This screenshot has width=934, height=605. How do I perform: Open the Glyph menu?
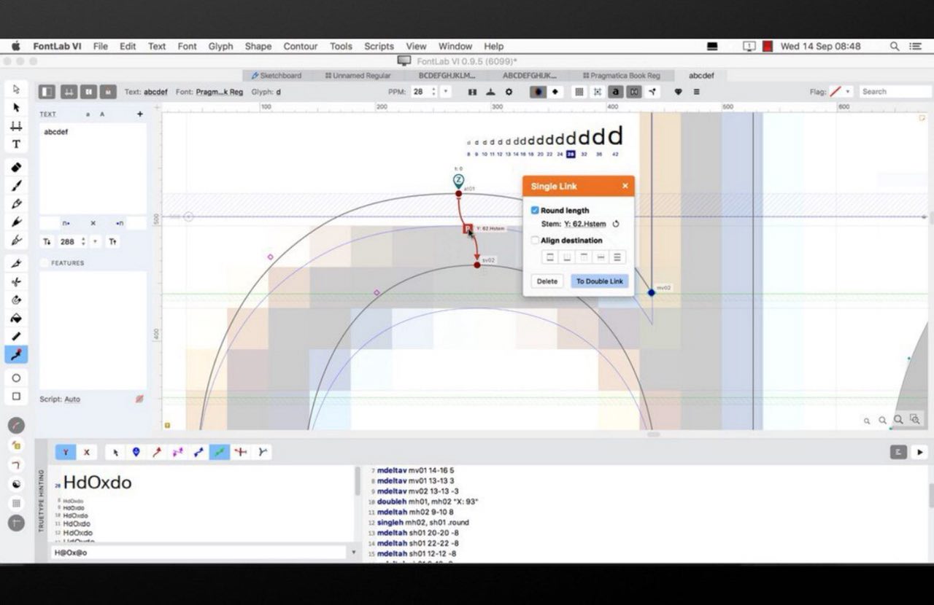(x=220, y=46)
